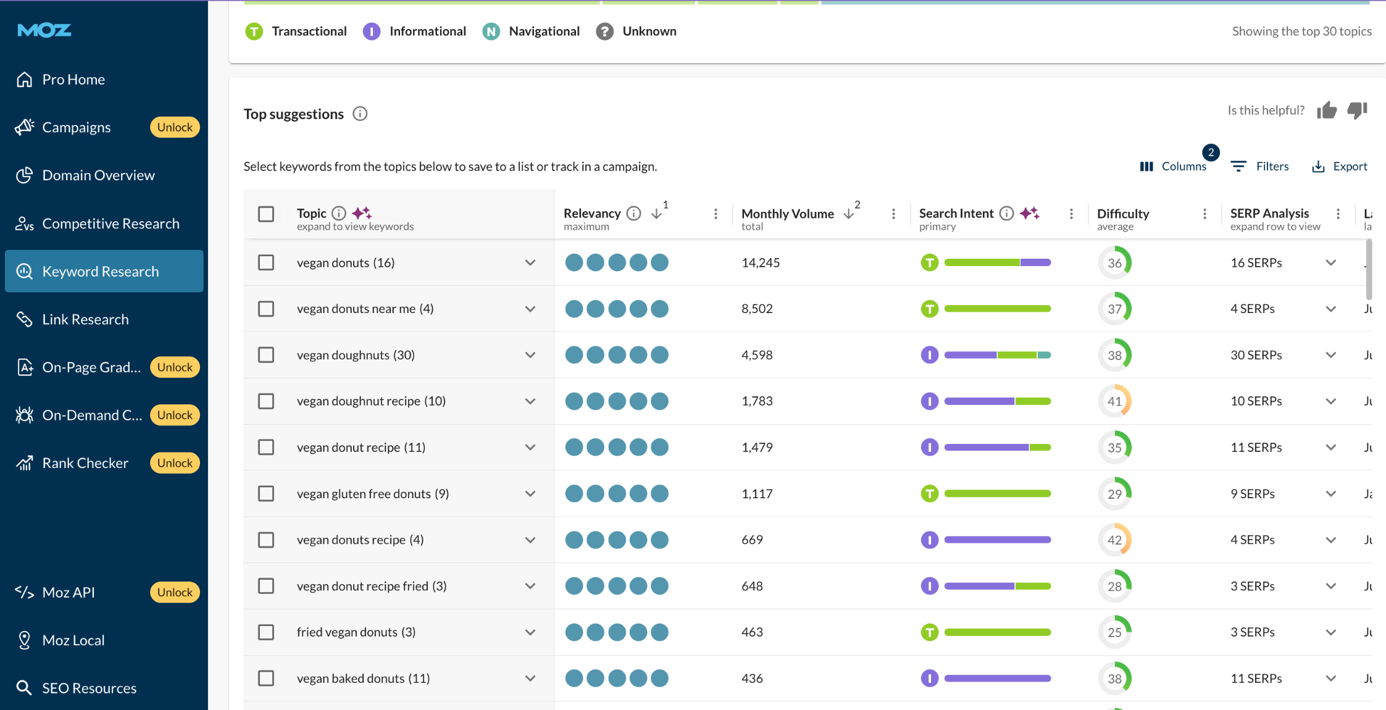Screen dimensions: 1386x710
Task: Click the Transactional legend icon
Action: tap(254, 31)
